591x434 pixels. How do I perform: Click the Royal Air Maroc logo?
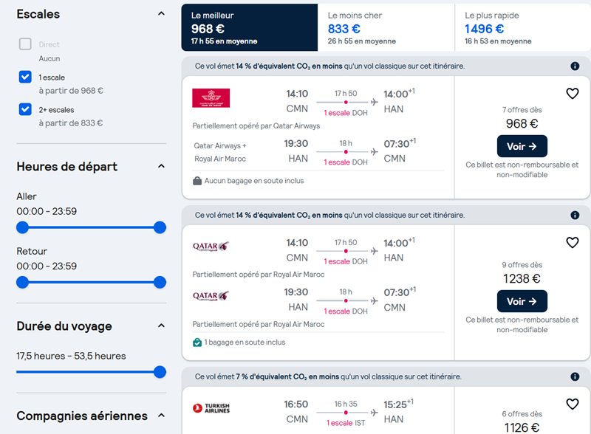coord(211,98)
